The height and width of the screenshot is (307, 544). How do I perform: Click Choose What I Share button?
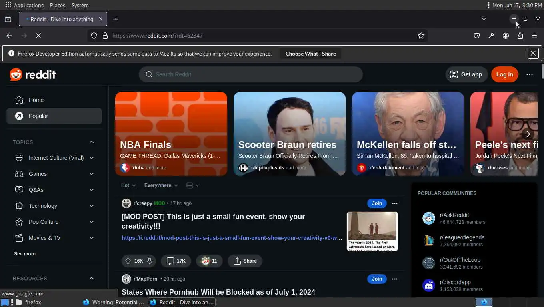pos(311,54)
